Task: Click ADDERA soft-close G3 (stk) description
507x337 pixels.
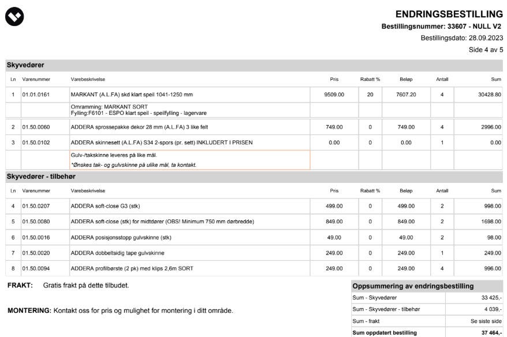Action: [x=105, y=206]
